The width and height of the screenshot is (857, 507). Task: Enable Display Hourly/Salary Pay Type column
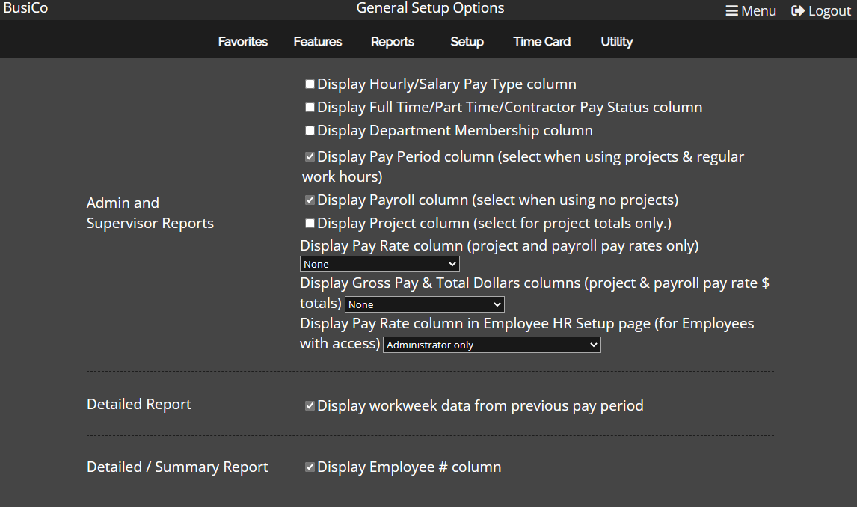pos(310,84)
